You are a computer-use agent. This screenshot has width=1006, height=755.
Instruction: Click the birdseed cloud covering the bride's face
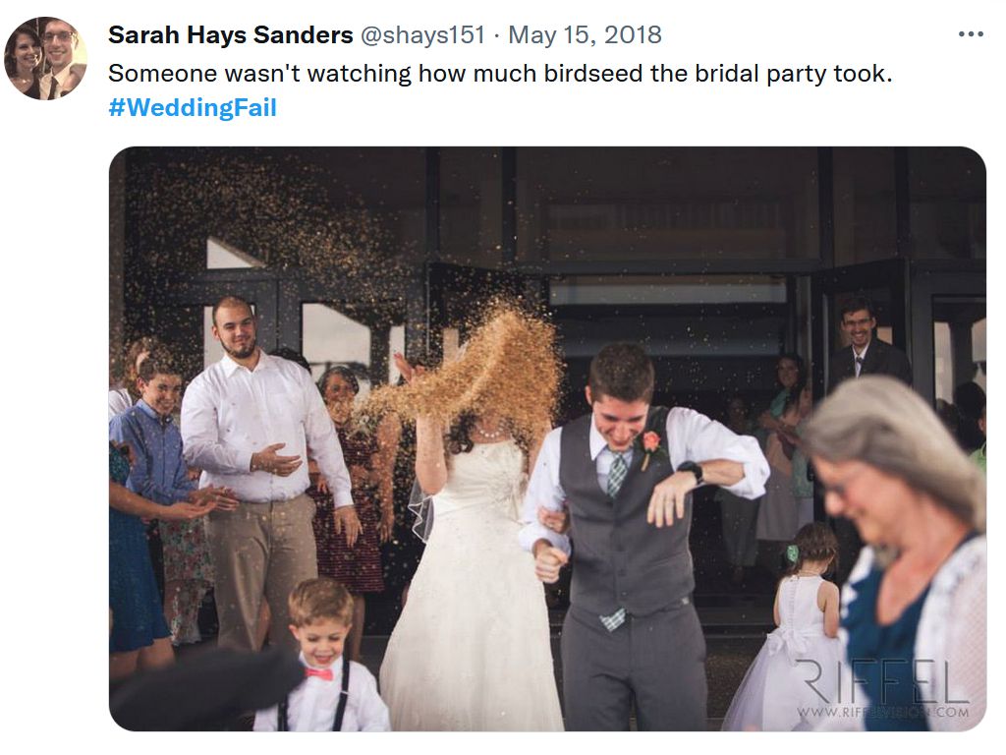pos(501,374)
